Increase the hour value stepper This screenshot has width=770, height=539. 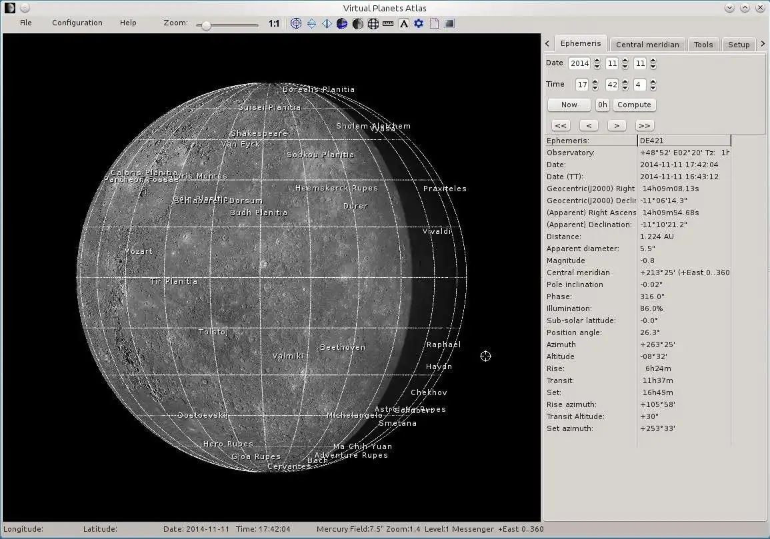coord(595,82)
